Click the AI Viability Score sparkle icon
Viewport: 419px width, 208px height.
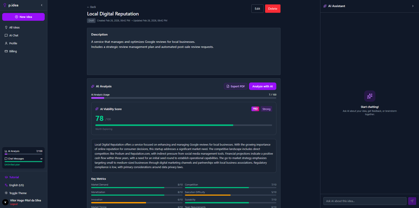pos(97,109)
